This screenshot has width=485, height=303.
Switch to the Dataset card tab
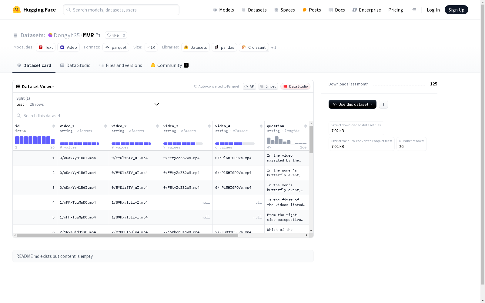pyautogui.click(x=34, y=65)
